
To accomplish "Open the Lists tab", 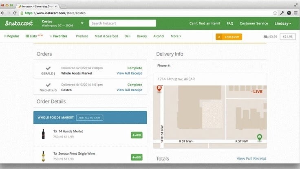I will (34, 36).
